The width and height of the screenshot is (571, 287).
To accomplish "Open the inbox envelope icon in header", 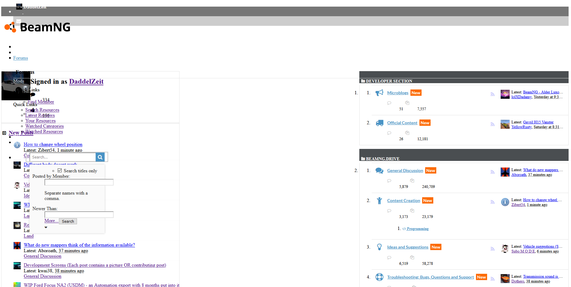I will point(19,21).
